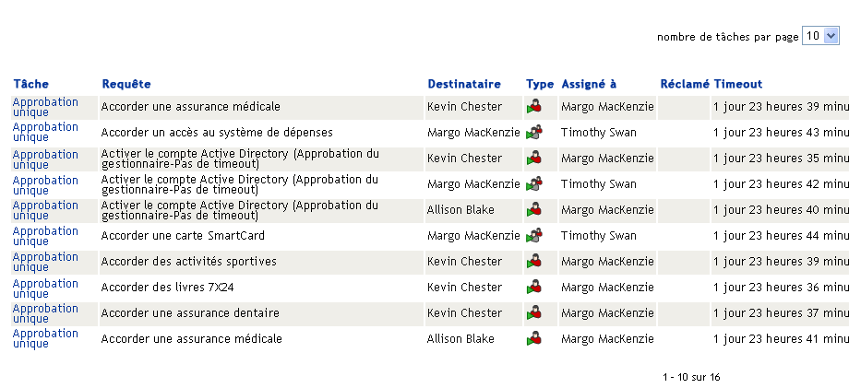This screenshot has height=388, width=849.
Task: Sort by Destinataire column header
Action: (464, 84)
